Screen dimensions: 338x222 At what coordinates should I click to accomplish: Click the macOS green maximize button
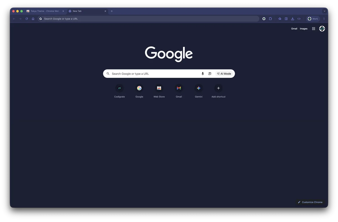tap(21, 11)
